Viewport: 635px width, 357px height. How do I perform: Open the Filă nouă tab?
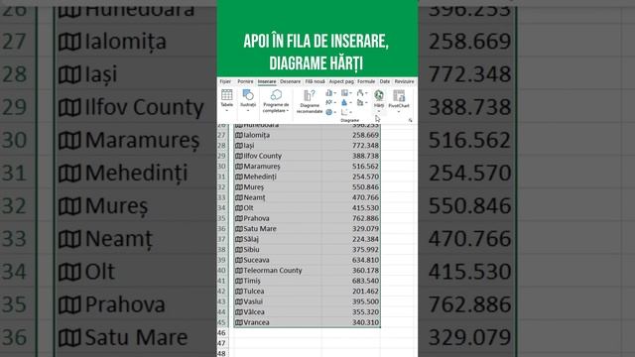tap(316, 81)
